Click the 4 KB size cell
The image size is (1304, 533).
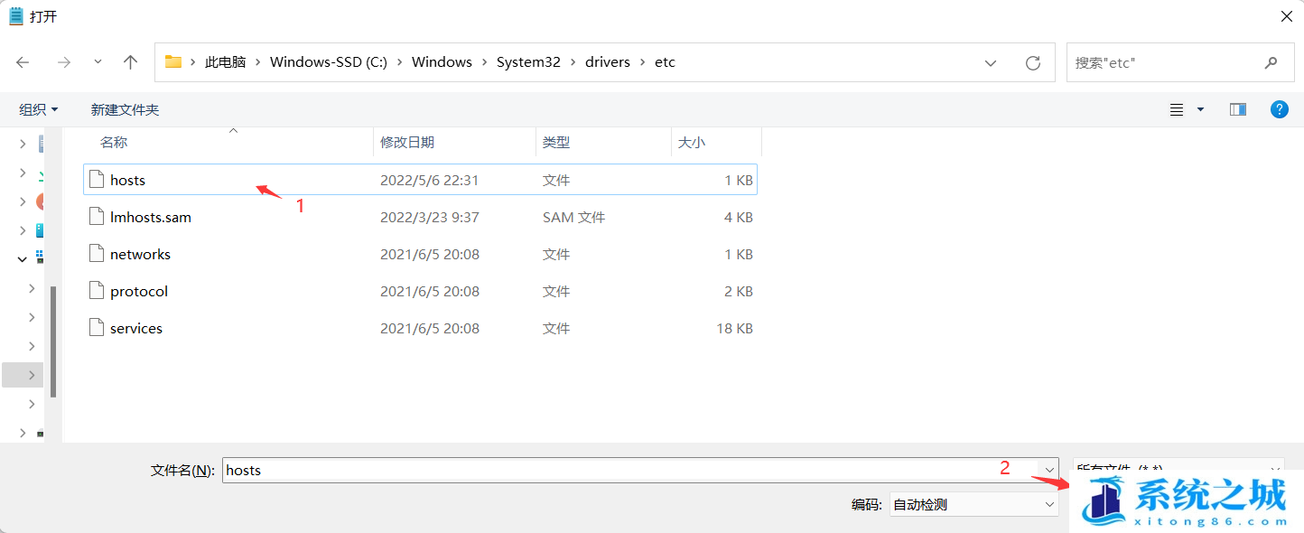[739, 217]
